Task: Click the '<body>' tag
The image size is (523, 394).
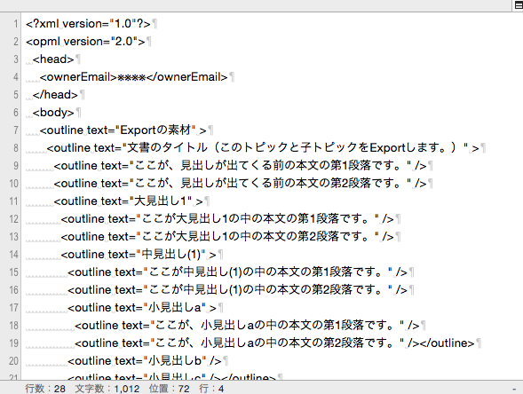Action: [x=53, y=113]
